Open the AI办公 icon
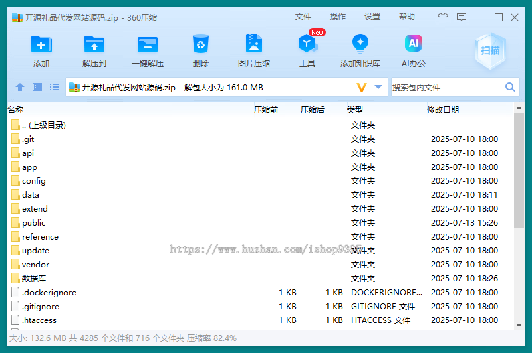Screen dimensions: 532x353 click(414, 43)
